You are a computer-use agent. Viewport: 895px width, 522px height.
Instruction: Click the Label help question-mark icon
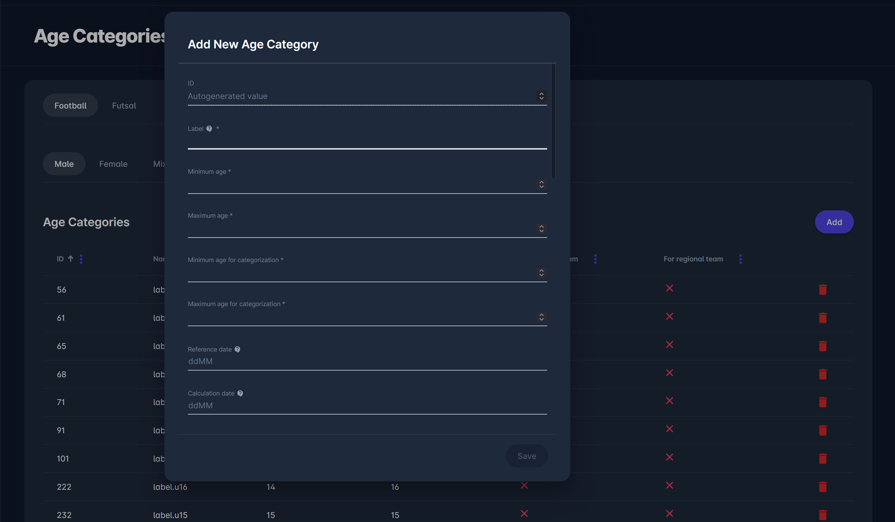click(209, 129)
